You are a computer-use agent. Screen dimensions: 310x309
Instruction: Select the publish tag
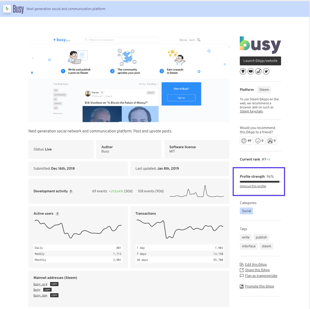coord(261,237)
